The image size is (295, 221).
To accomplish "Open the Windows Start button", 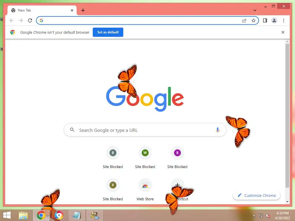I will [x=7, y=215].
